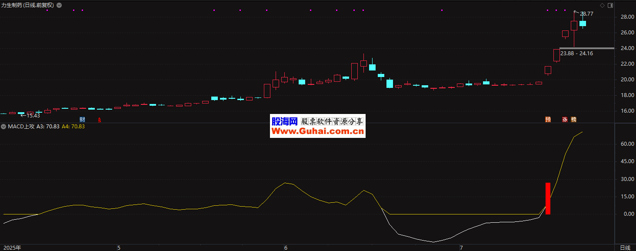This screenshot has height=251, width=636.
Task: Click the diamond marker icon at top right
Action: [x=602, y=5]
